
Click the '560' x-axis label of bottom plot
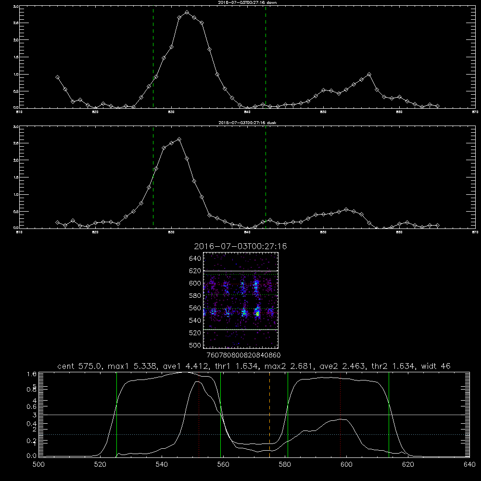[x=223, y=464]
